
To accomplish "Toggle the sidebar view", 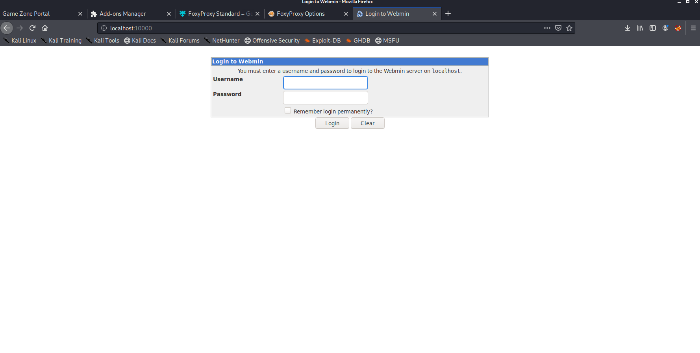I will pos(653,28).
